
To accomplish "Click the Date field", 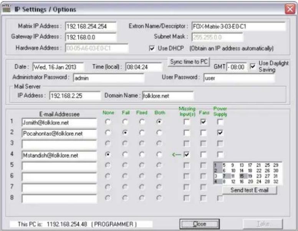I will tap(58, 67).
